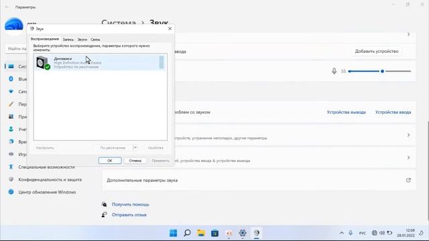This screenshot has height=241, width=429.
Task: Open Специальные возможности in sidebar
Action: pos(46,167)
